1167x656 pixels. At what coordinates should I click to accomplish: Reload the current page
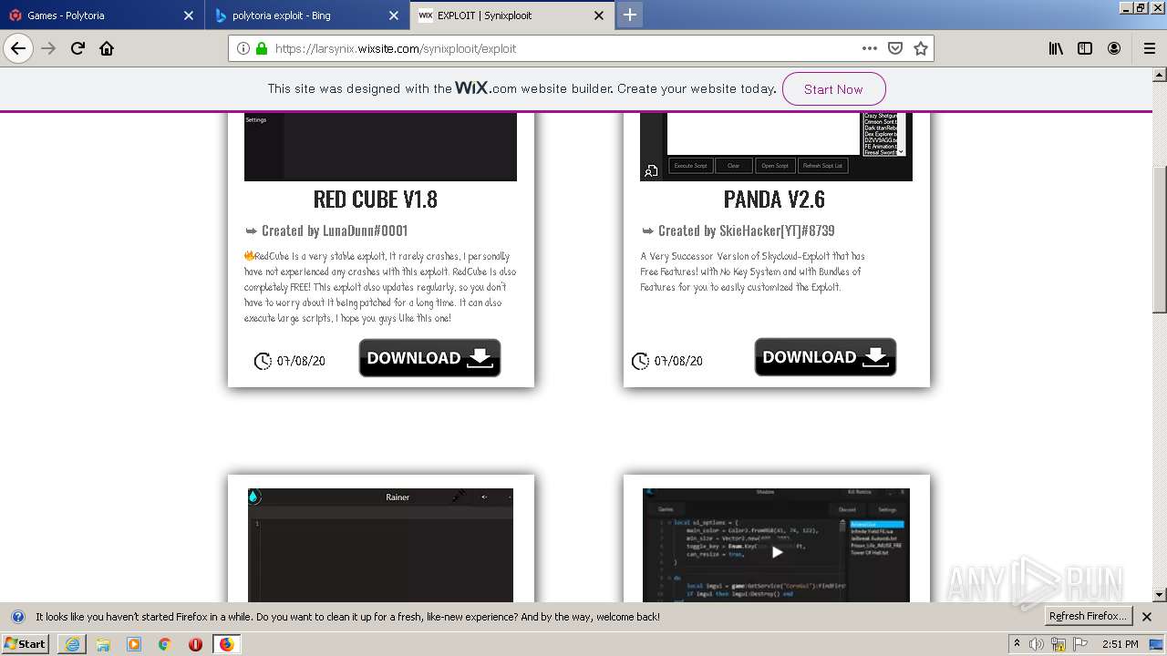coord(77,48)
